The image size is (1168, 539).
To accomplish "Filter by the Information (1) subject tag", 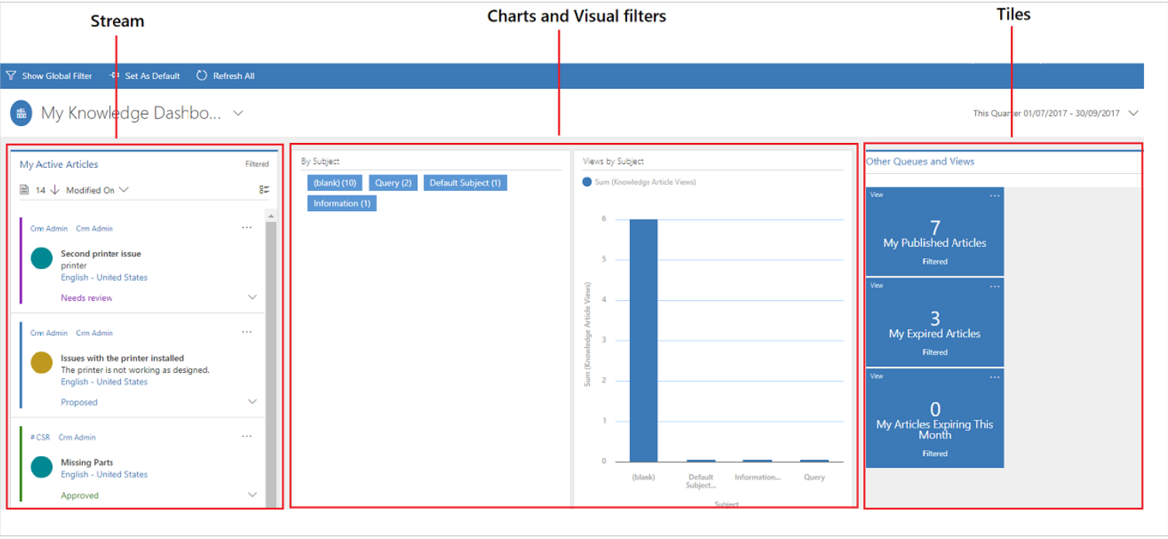I will coord(341,203).
